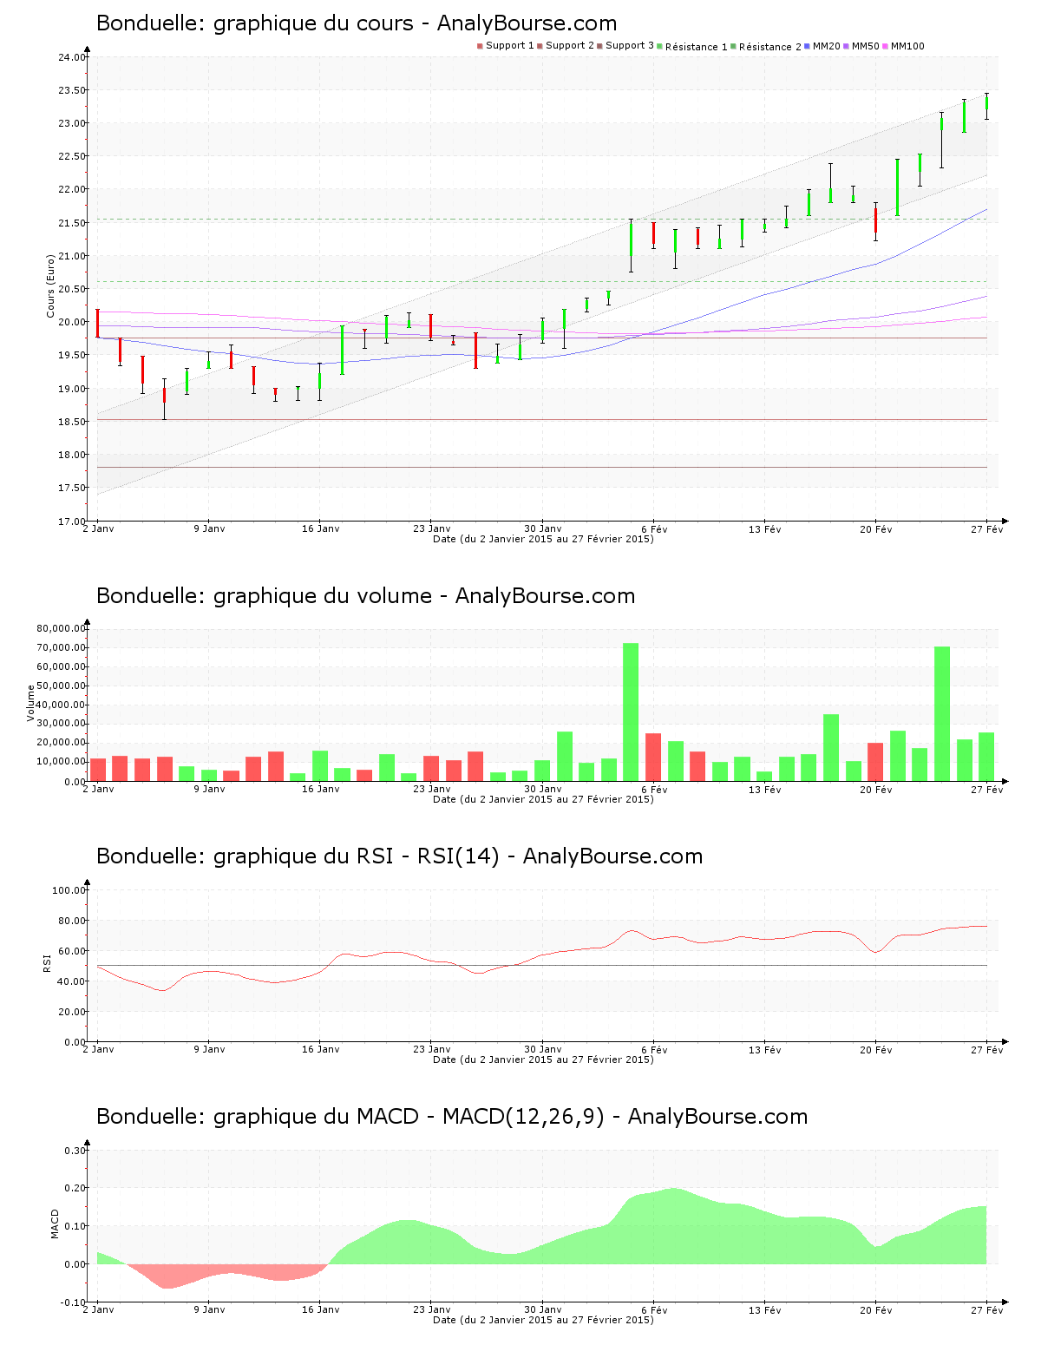The height and width of the screenshot is (1345, 1041).
Task: Click the RSI(14) chart title
Action: coord(399,856)
